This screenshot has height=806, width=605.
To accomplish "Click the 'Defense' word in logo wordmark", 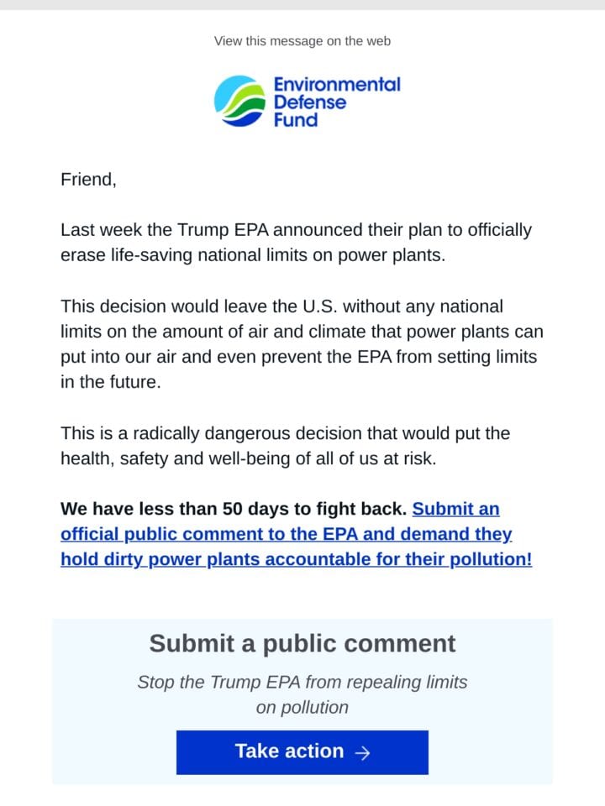I will pyautogui.click(x=310, y=102).
